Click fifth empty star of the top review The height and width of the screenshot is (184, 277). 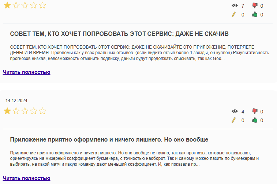[x=42, y=5]
